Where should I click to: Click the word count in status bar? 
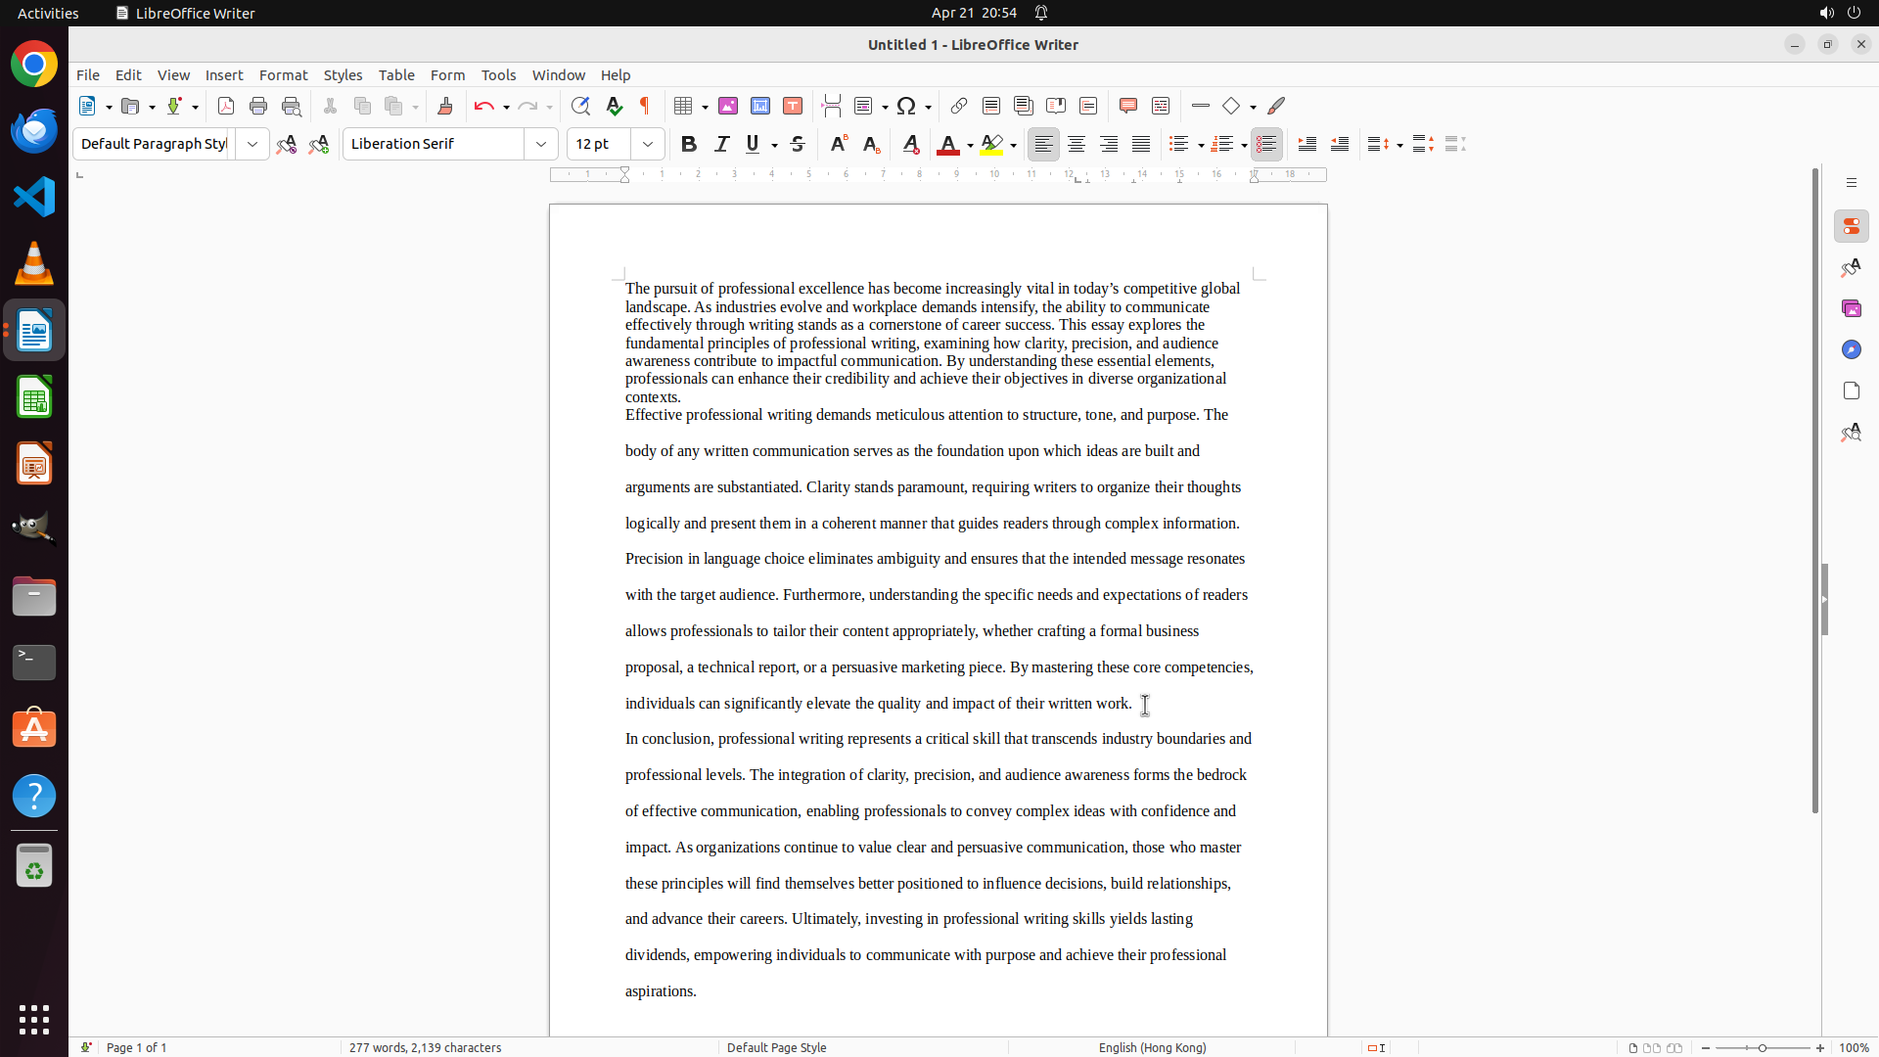click(425, 1047)
